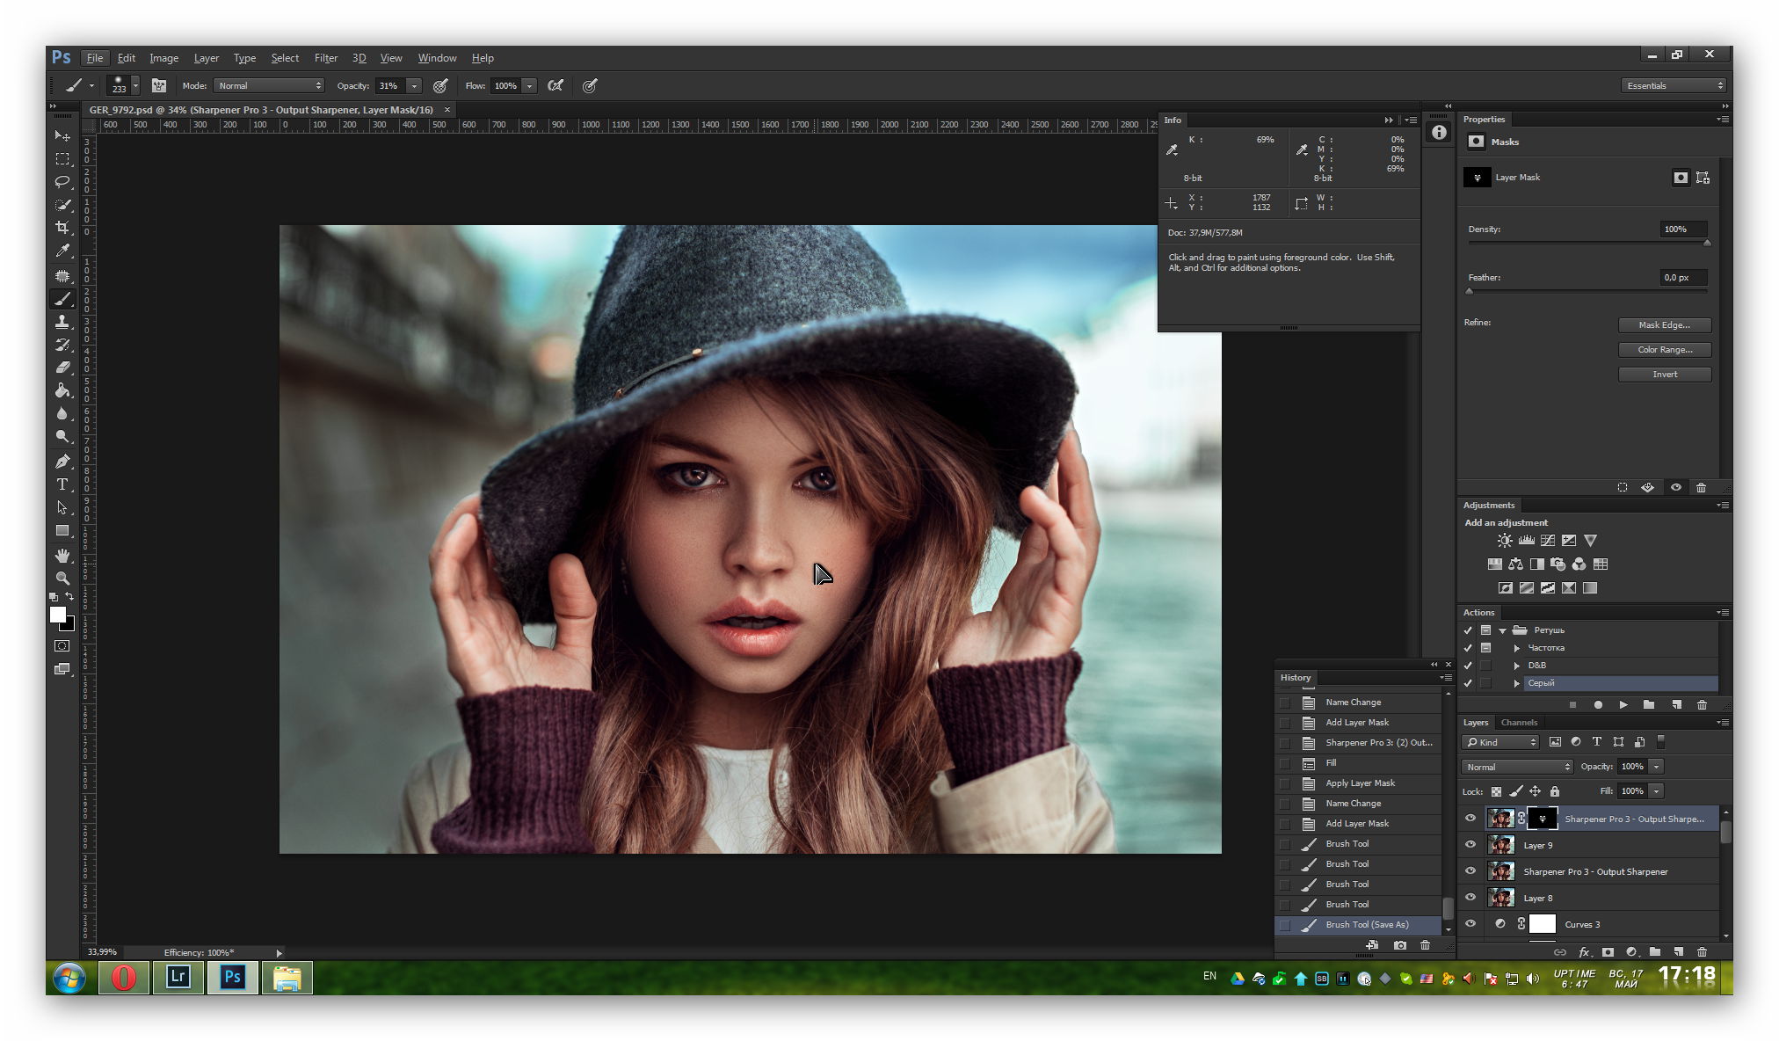Open the Image menu
The image size is (1779, 1041).
point(163,58)
